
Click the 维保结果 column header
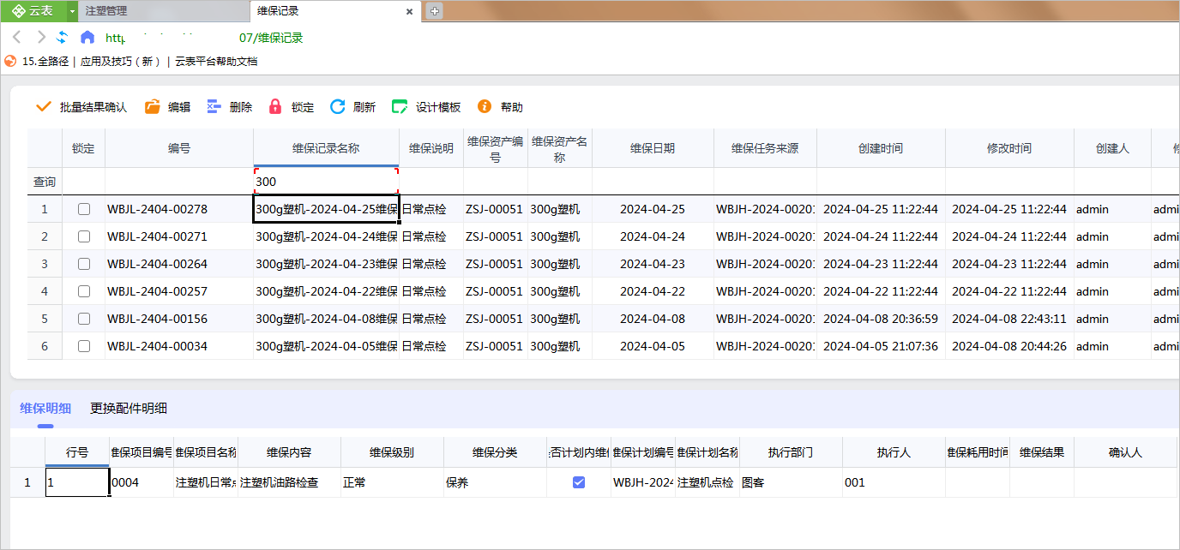[1042, 452]
